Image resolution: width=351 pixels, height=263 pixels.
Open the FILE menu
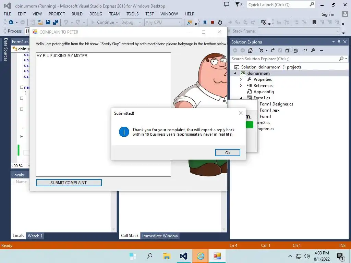pos(8,14)
